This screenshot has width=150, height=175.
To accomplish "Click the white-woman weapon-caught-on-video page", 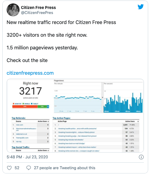I will click(x=78, y=151).
